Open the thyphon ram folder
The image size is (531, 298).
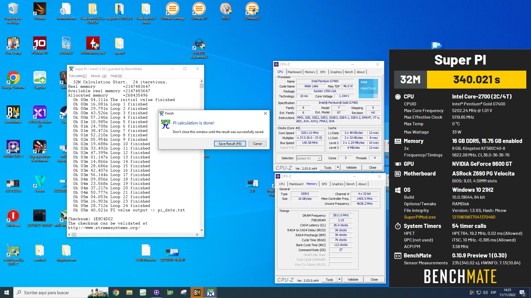click(66, 252)
